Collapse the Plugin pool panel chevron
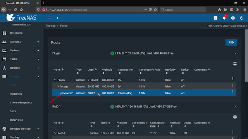Image resolution: width=248 pixels, height=139 pixels. (x=236, y=54)
